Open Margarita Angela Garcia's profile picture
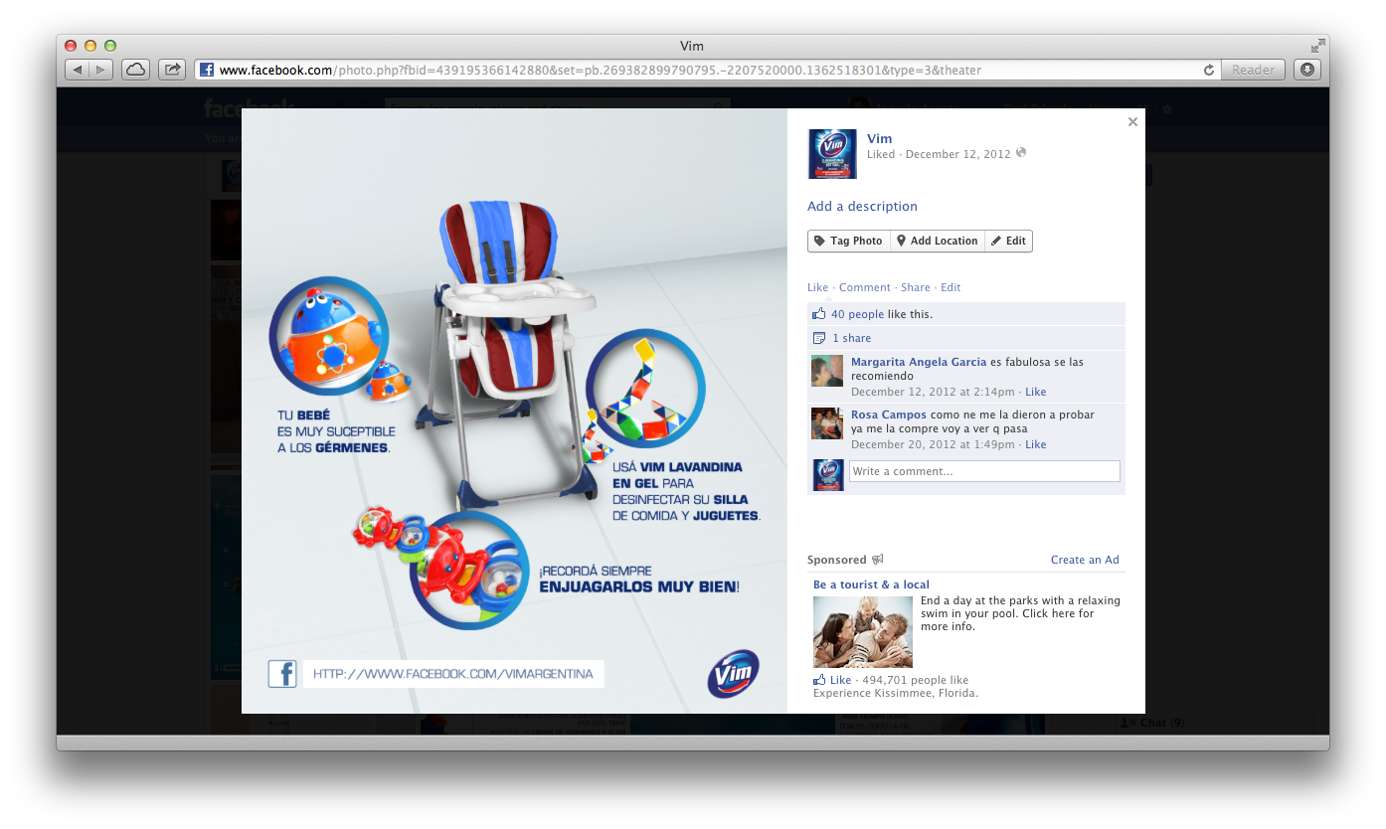The image size is (1386, 829). (x=827, y=371)
